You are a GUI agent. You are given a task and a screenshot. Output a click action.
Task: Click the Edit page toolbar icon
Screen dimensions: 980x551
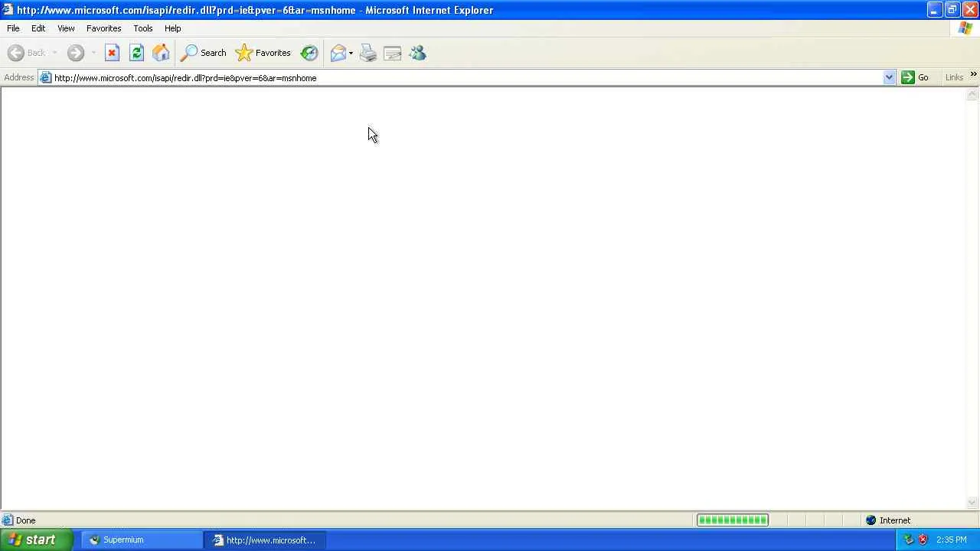click(x=393, y=53)
